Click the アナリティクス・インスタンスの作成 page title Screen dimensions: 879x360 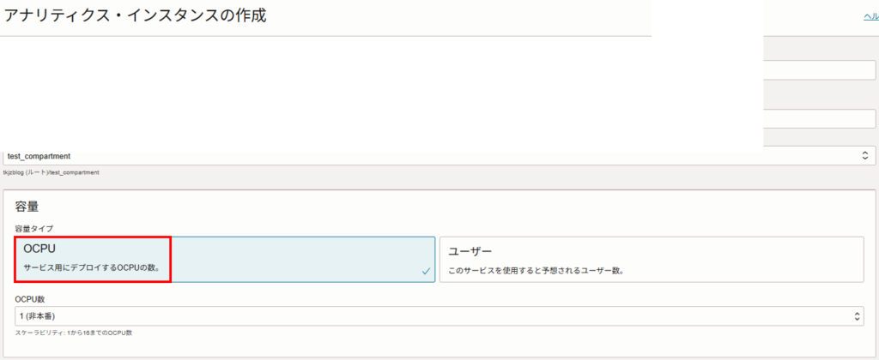(136, 16)
